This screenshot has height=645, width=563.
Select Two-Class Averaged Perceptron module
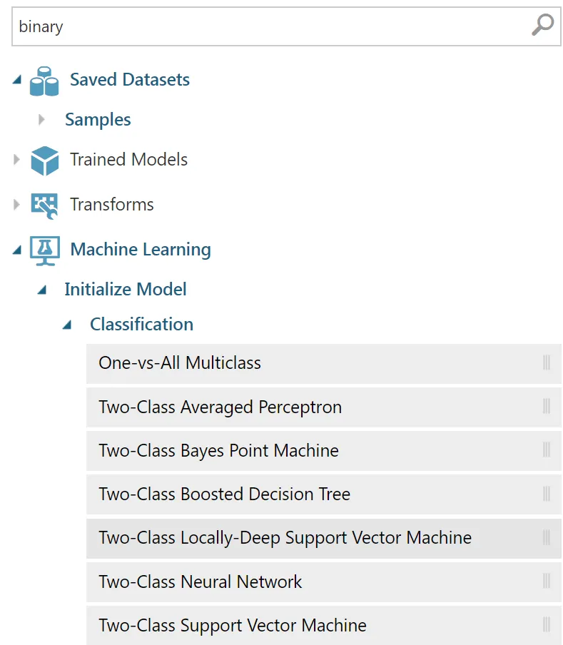point(324,407)
